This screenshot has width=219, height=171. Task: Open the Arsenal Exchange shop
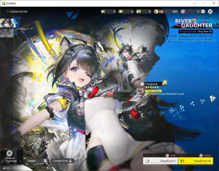(x=10, y=157)
